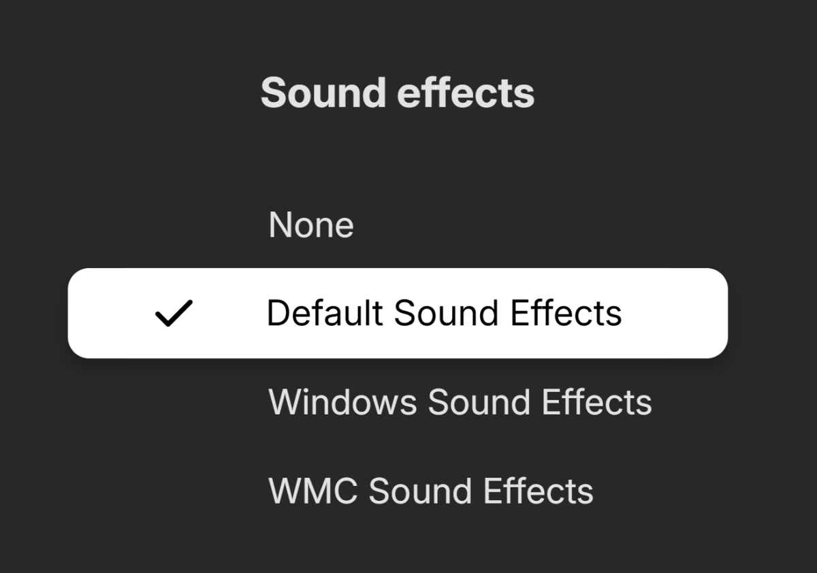This screenshot has width=817, height=573.
Task: Click the Sound effects heading
Action: coord(398,93)
